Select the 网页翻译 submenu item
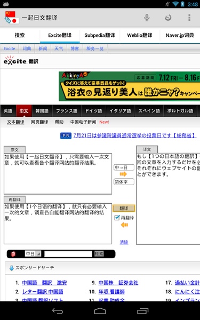Image resolution: width=200 pixels, height=320 pixels. point(39,122)
